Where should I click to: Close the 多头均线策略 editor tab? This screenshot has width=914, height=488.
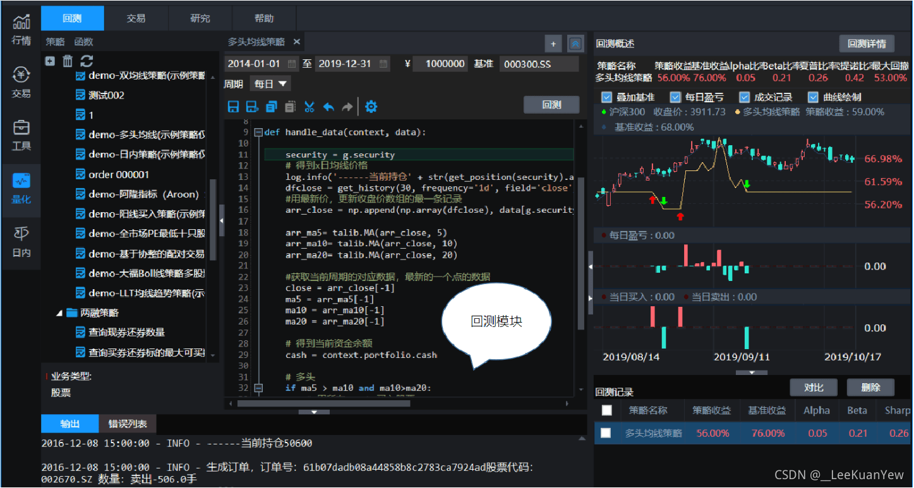(x=296, y=42)
